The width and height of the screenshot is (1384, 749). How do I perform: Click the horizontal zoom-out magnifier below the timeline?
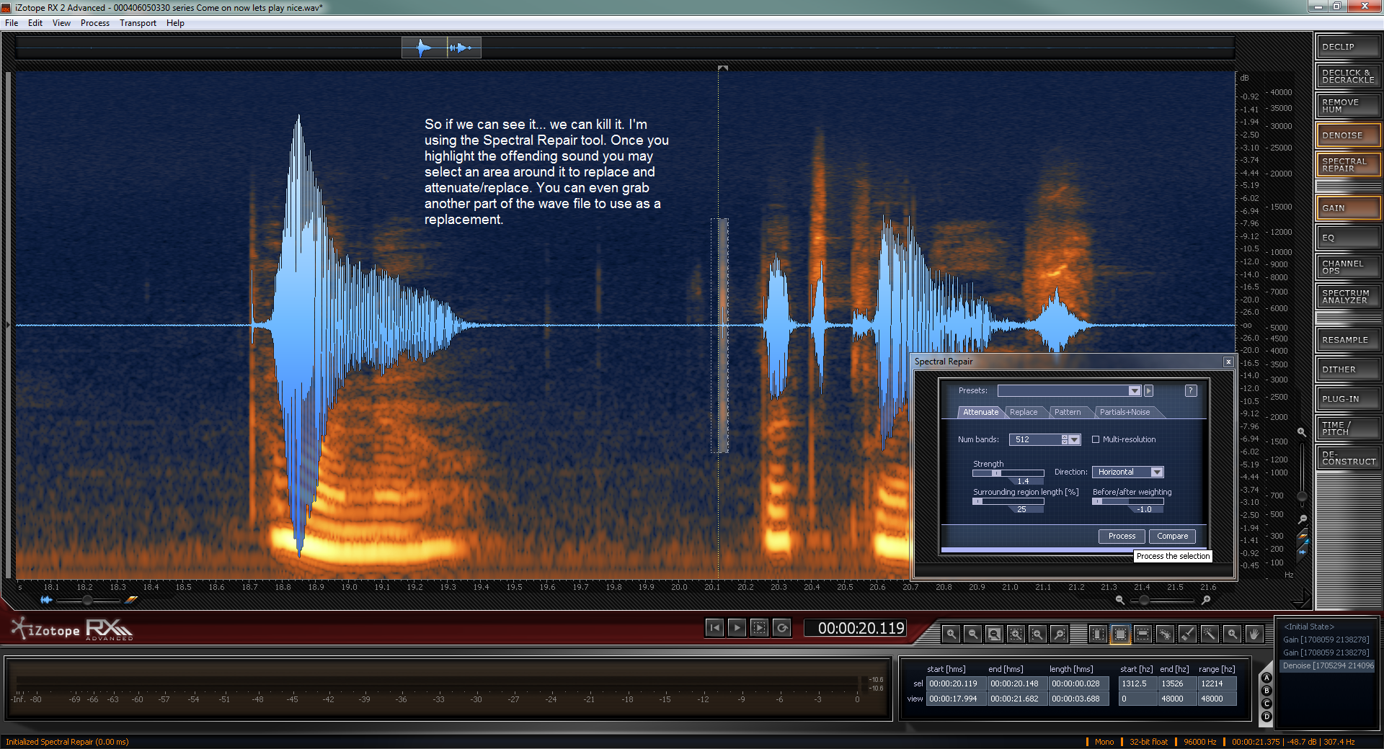(x=1119, y=600)
